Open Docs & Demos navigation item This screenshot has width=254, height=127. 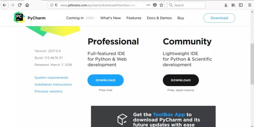coord(159,18)
